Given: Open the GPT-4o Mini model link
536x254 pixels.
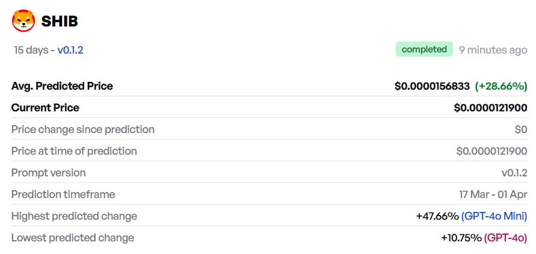Looking at the screenshot, I should (x=494, y=216).
